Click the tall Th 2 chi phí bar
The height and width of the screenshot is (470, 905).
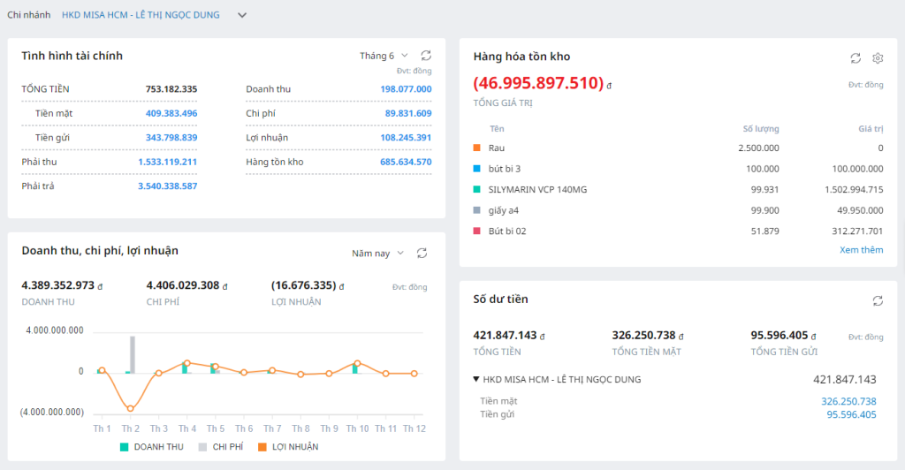point(133,354)
